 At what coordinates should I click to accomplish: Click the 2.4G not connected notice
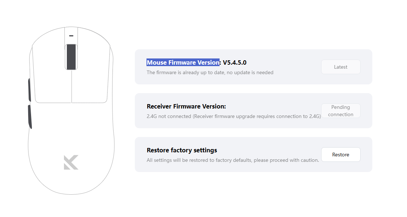pyautogui.click(x=233, y=116)
